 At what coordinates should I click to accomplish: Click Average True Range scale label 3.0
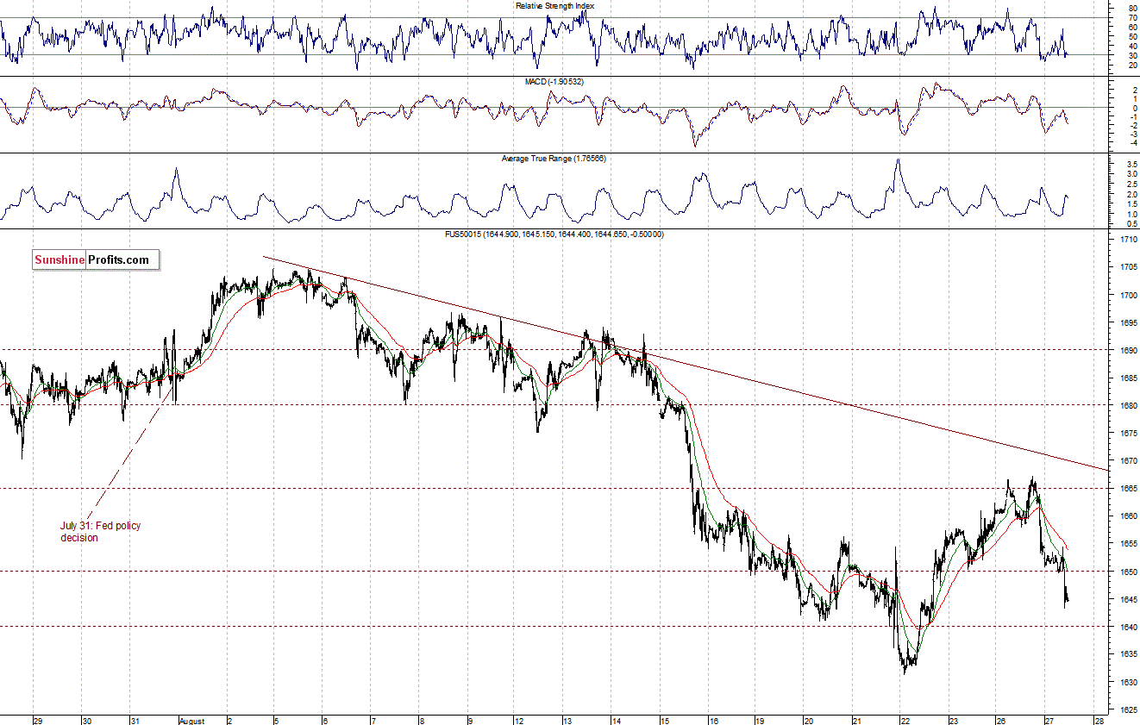point(1131,174)
